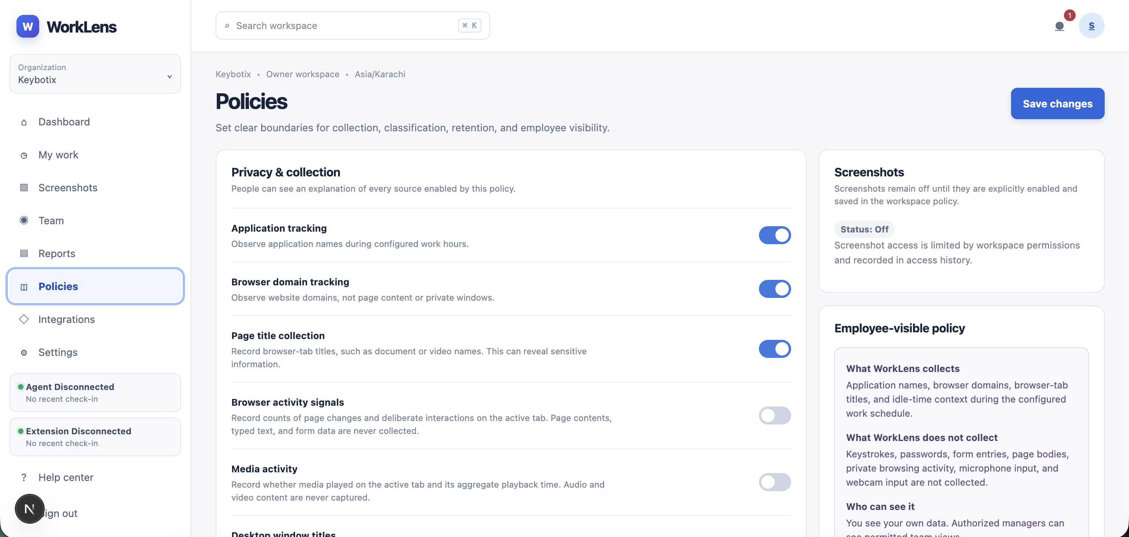Viewport: 1129px width, 537px height.
Task: Click the Who can see it heading
Action: click(x=880, y=507)
